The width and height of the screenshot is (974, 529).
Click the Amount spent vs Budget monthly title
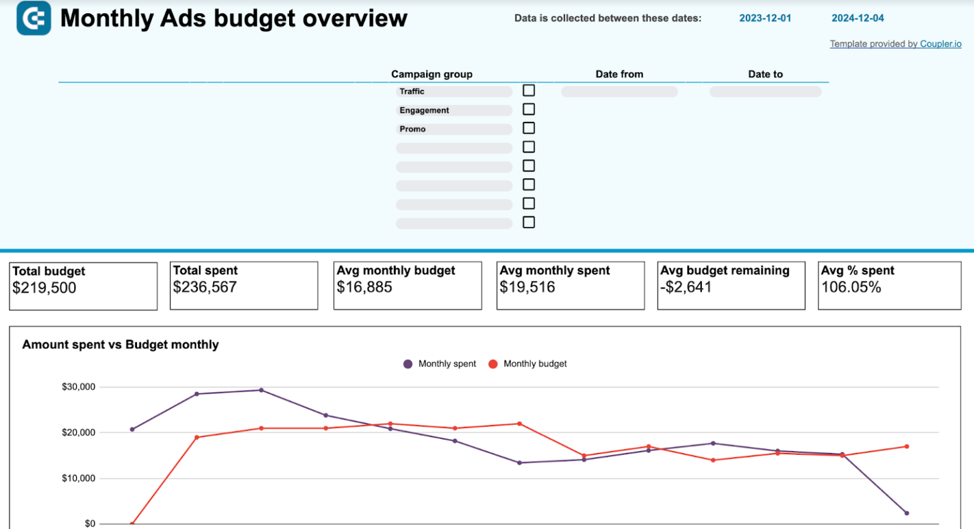pos(120,344)
